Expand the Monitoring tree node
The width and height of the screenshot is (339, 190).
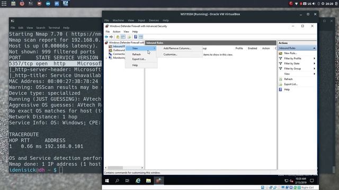(x=106, y=58)
